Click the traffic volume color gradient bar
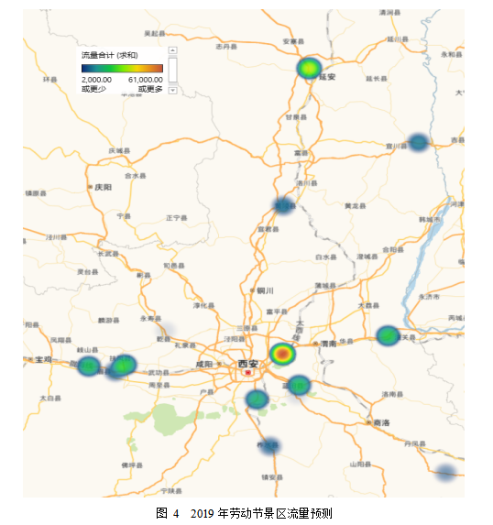 pos(122,69)
